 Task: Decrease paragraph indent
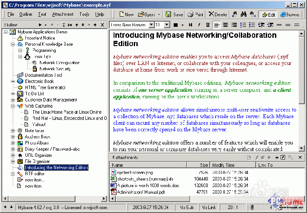pyautogui.click(x=261, y=25)
